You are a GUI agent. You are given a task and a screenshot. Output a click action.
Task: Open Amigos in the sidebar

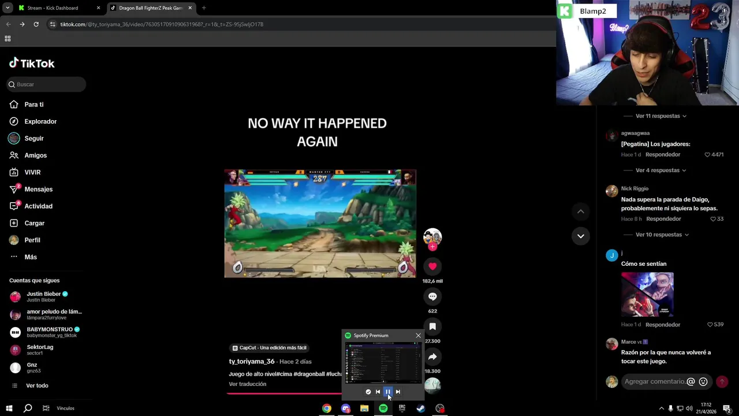coord(28,155)
